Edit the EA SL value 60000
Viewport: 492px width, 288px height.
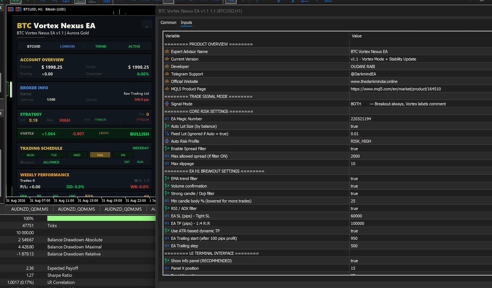tap(420, 216)
